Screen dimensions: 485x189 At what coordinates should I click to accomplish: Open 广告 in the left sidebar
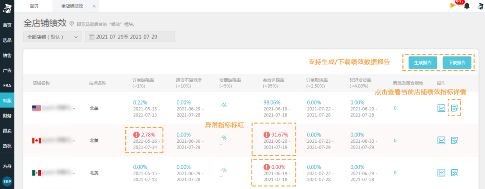[x=7, y=70]
